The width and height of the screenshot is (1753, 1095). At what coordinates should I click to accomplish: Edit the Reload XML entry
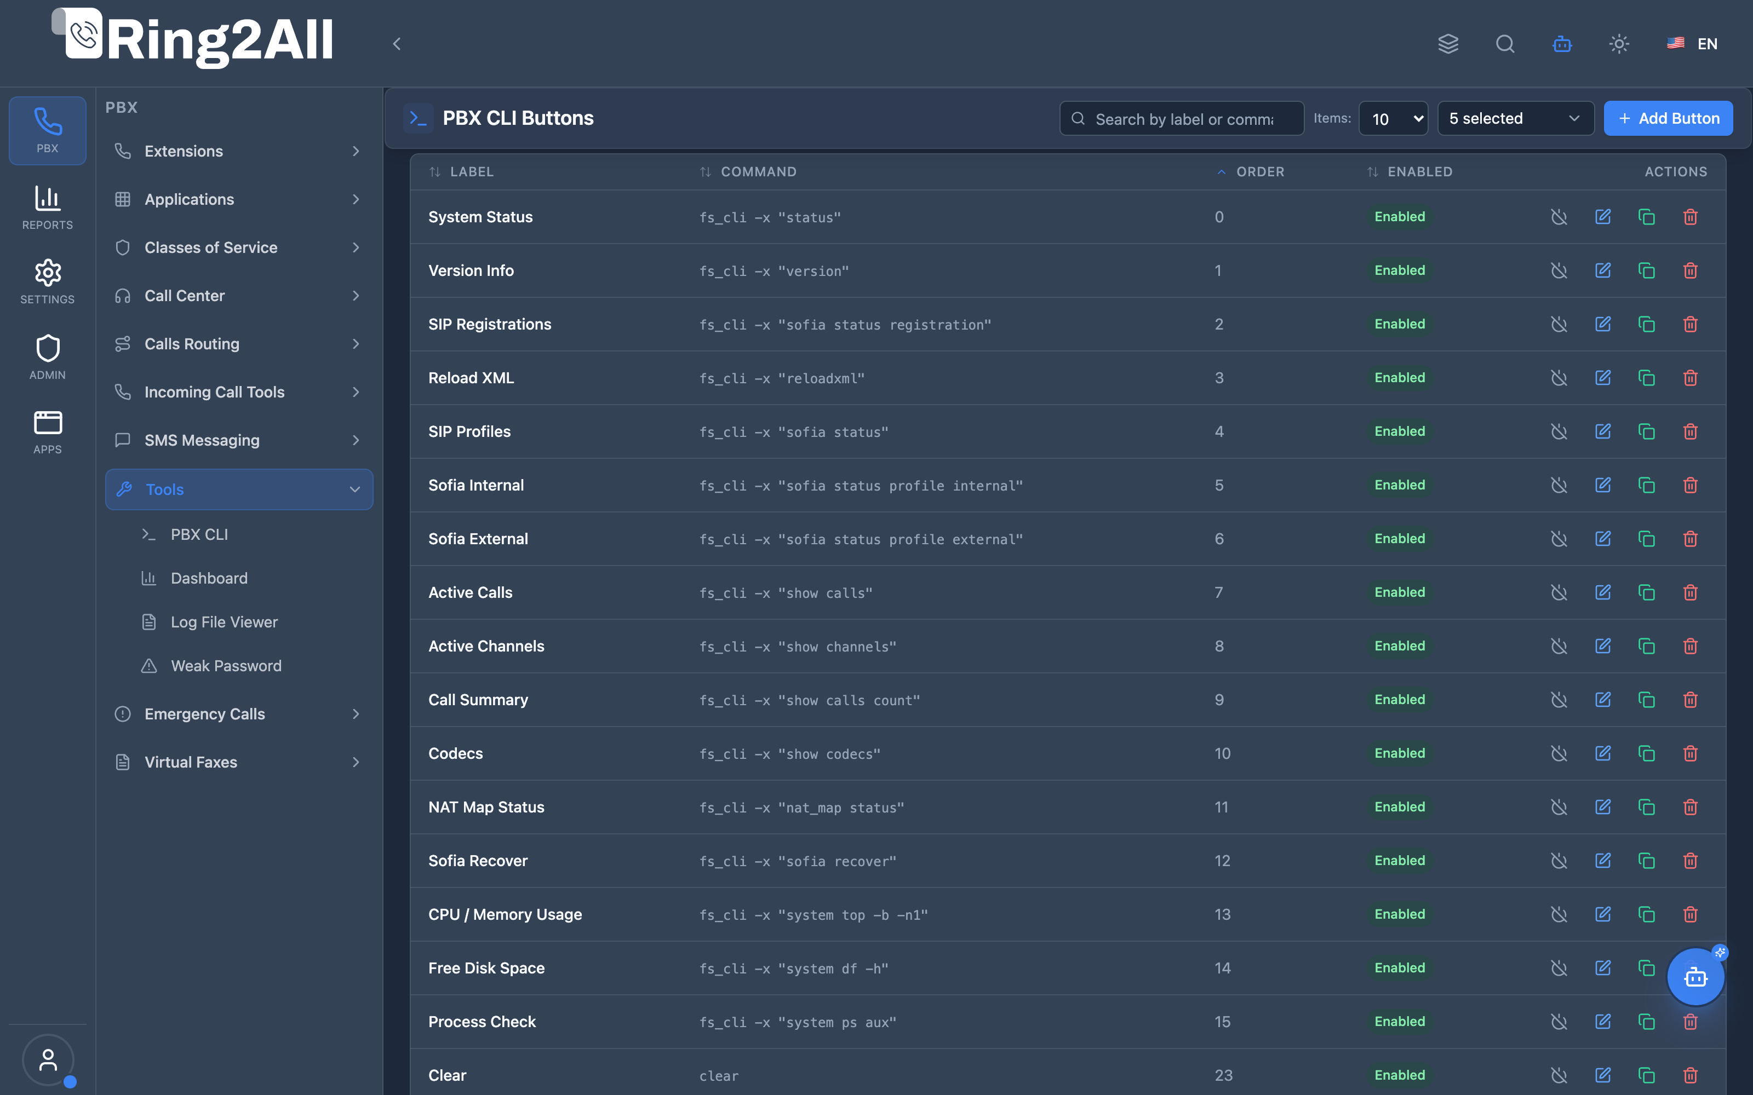click(1603, 377)
